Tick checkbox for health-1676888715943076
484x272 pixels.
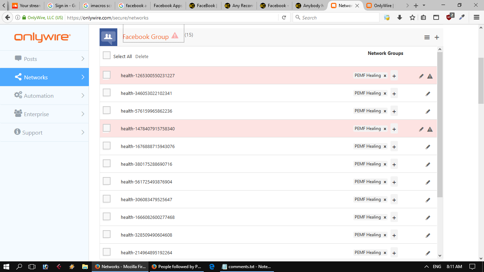(107, 146)
